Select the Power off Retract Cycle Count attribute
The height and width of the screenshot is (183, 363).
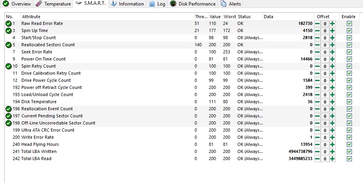coord(51,87)
